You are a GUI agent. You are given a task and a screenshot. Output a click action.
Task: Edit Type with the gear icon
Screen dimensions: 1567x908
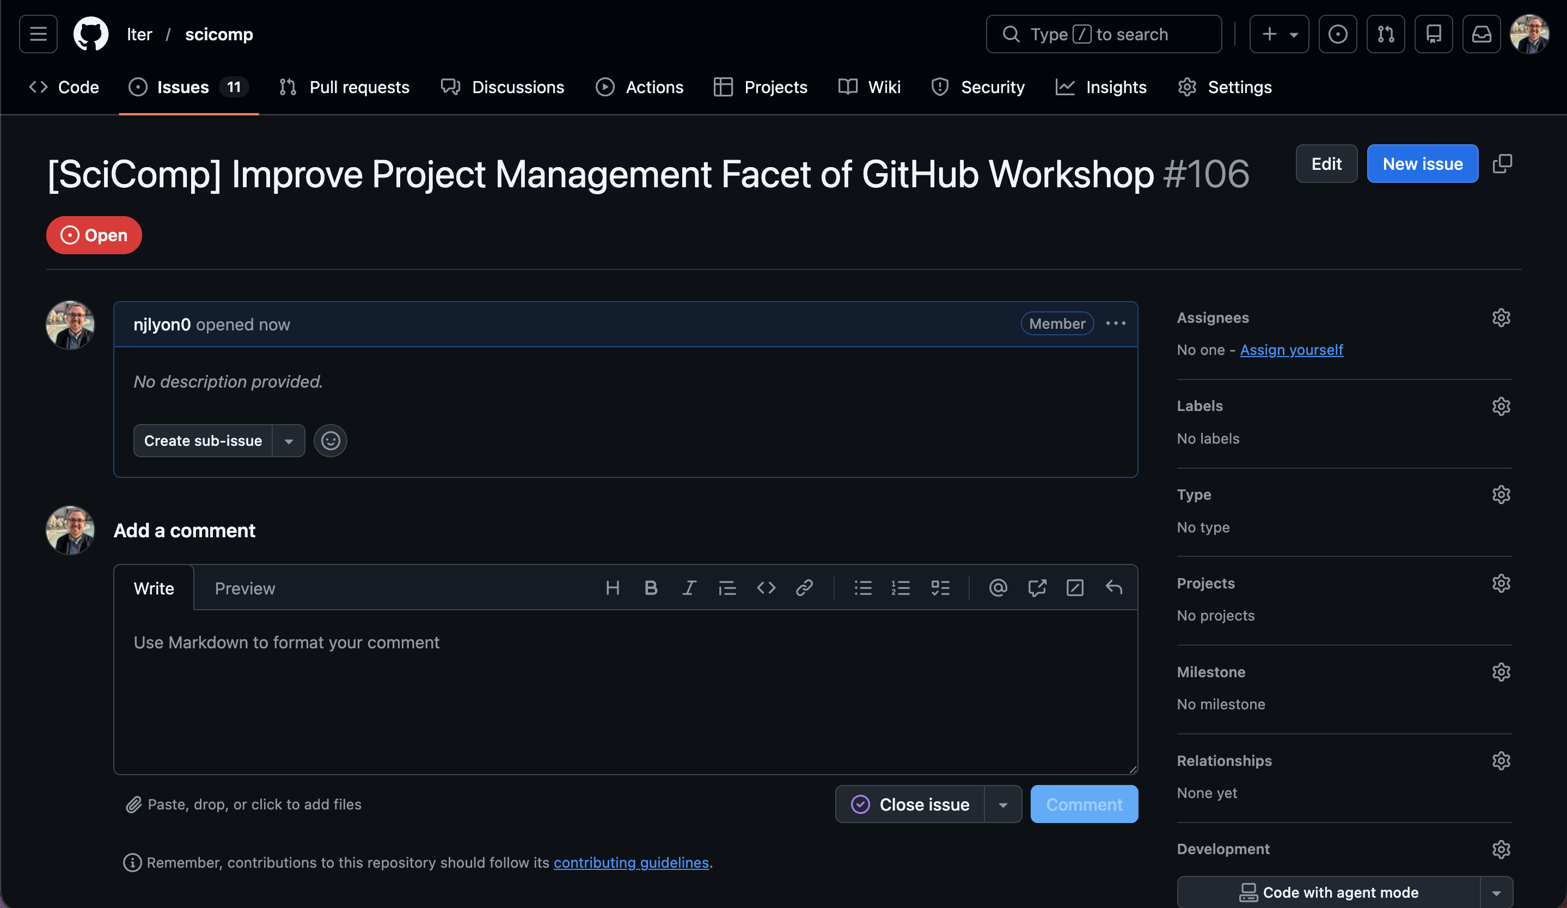pos(1501,495)
